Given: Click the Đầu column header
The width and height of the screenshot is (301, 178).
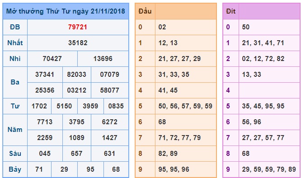Looking at the screenshot, I should pos(145,11).
